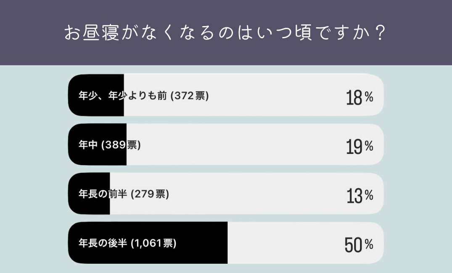Click the 50% result figure
The height and width of the screenshot is (273, 452).
coord(359,245)
